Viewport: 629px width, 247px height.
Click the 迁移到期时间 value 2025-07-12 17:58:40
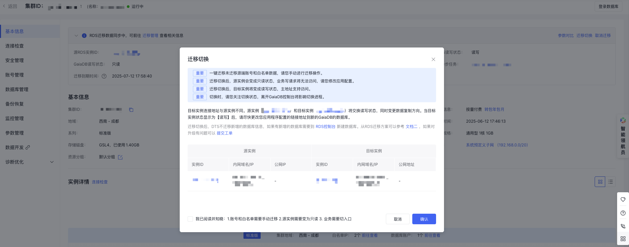click(132, 76)
